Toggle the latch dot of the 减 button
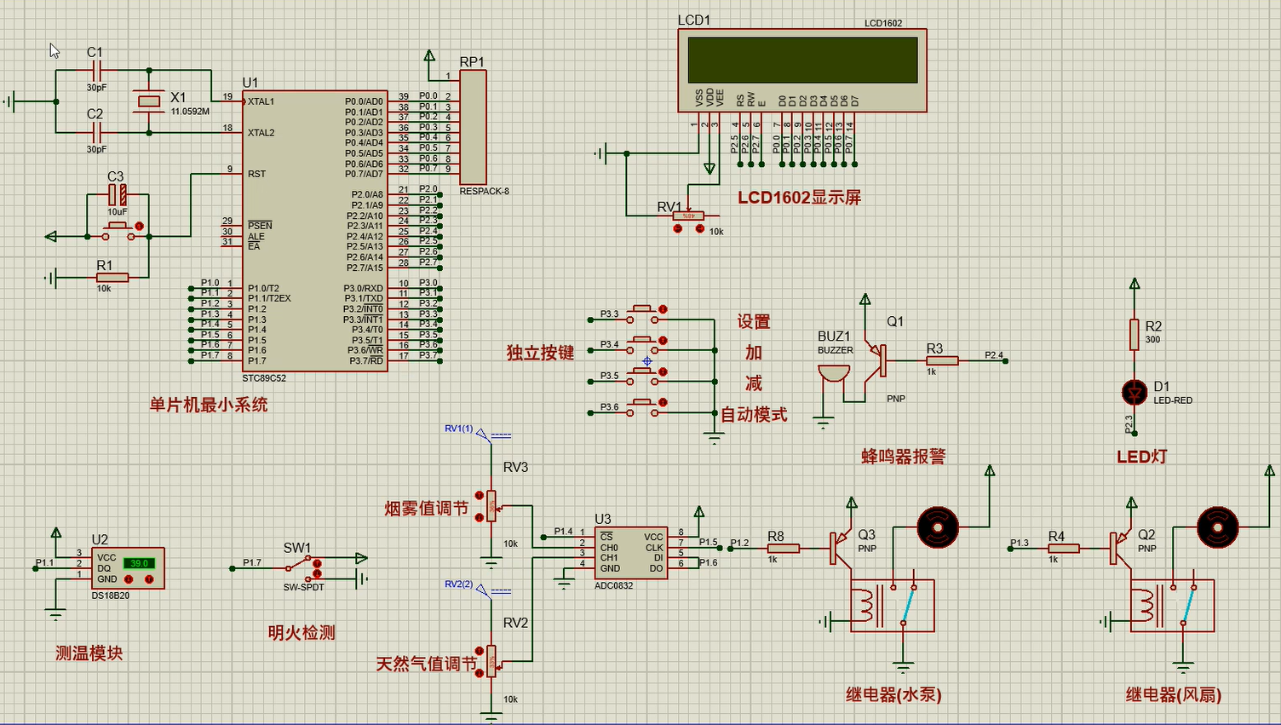This screenshot has width=1281, height=725. (x=663, y=372)
